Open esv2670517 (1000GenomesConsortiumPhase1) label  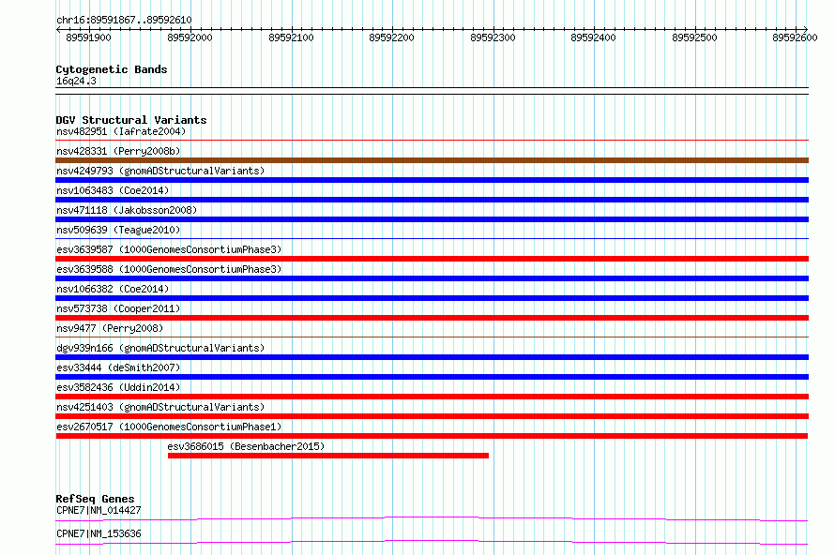pos(169,427)
